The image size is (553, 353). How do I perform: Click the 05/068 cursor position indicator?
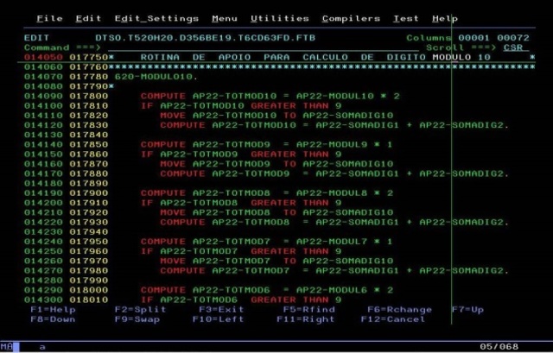tap(499, 347)
